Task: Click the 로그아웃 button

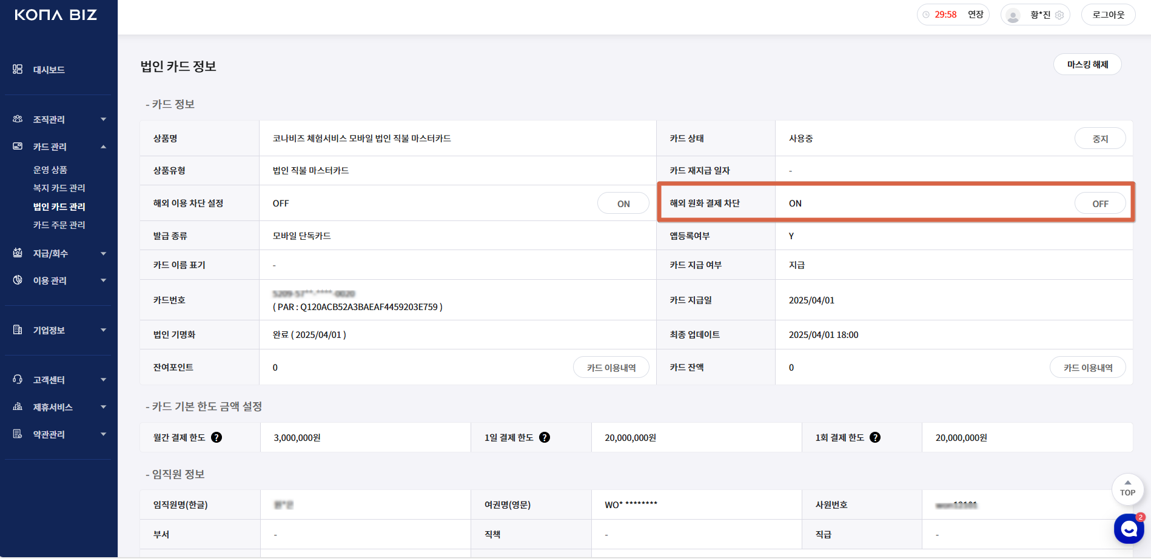Action: [1108, 15]
